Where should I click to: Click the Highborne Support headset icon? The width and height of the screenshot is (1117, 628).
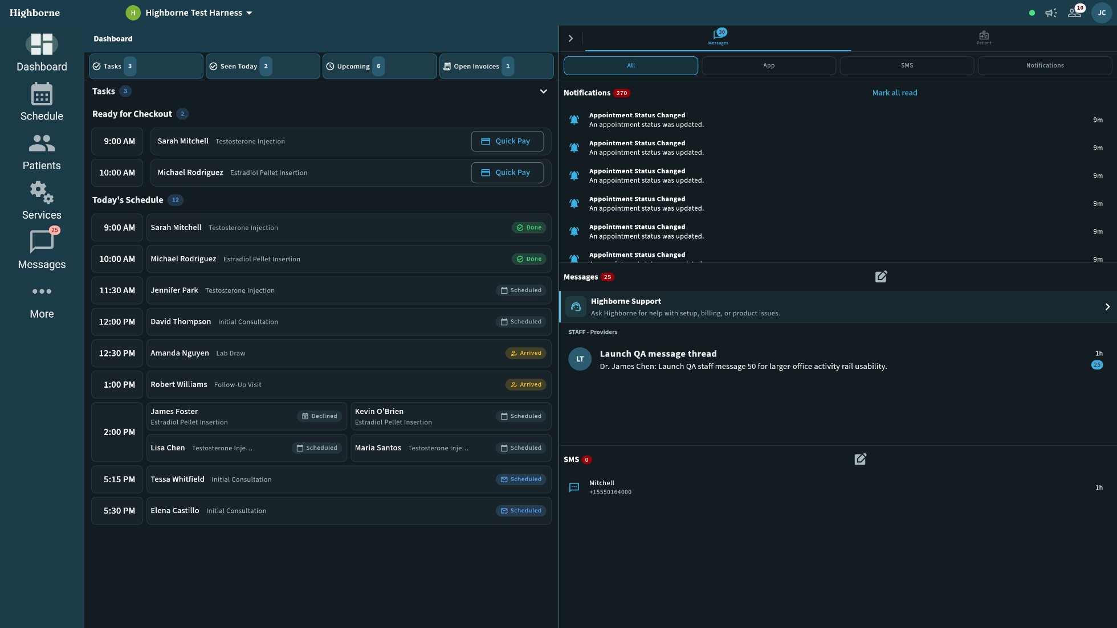point(576,307)
